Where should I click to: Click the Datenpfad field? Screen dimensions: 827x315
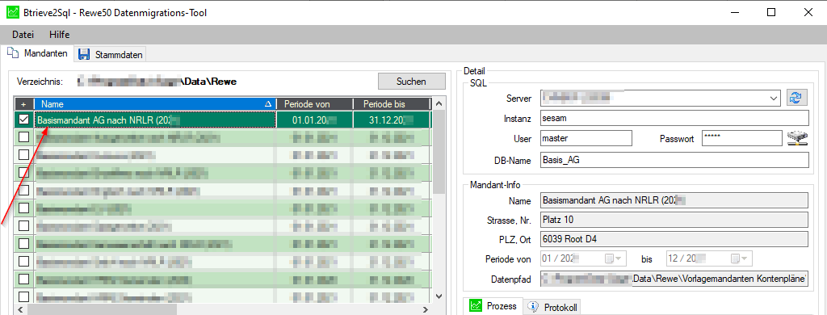point(674,279)
